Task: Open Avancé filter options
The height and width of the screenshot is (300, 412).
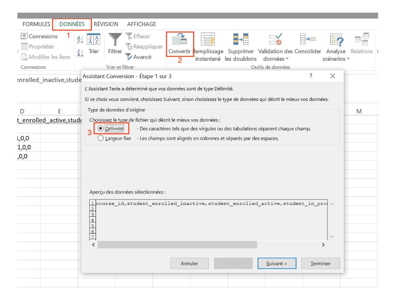Action: coord(138,57)
